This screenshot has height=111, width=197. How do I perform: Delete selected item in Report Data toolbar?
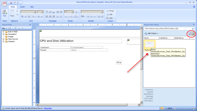click(x=15, y=28)
